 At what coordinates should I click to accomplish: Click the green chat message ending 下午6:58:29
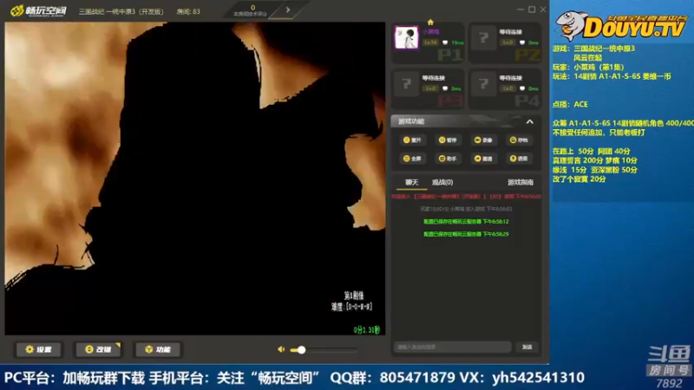pos(466,234)
